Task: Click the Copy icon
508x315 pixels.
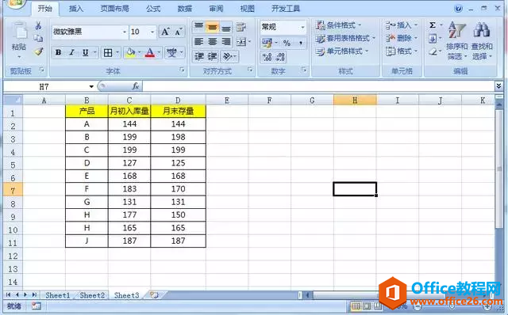Action: [38, 38]
